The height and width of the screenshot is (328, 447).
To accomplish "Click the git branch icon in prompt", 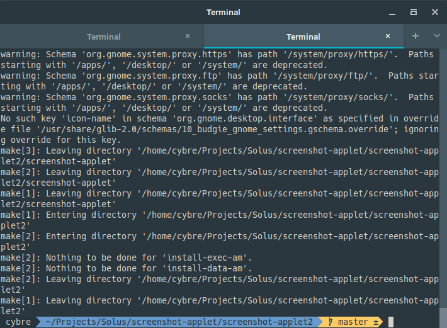I will 331,322.
